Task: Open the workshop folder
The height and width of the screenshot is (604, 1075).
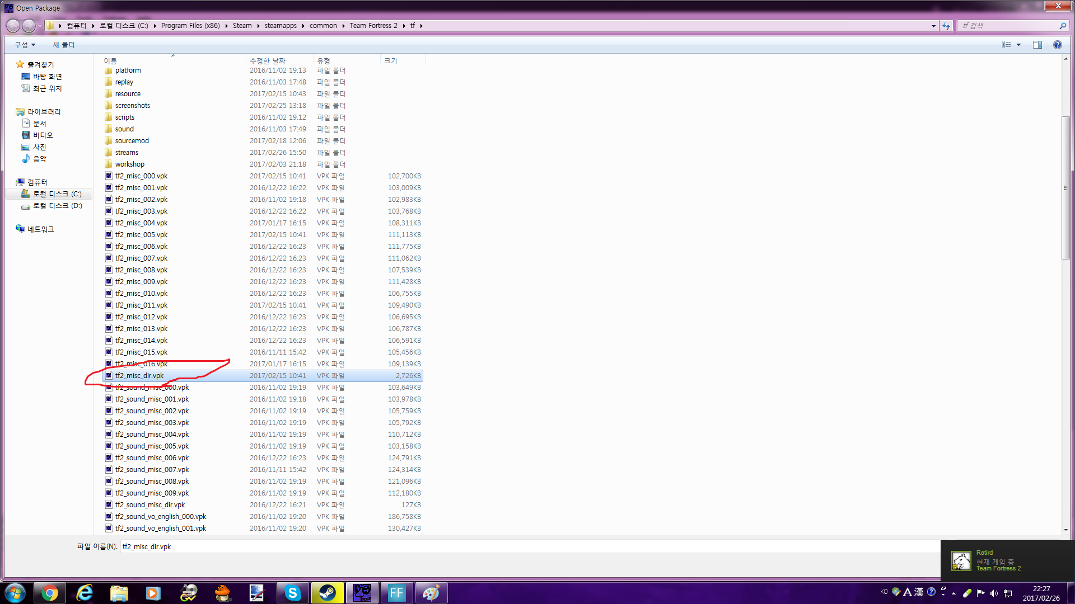Action: point(129,164)
